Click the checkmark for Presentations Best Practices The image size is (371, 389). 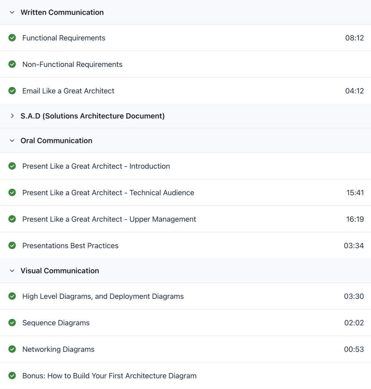[x=12, y=246]
